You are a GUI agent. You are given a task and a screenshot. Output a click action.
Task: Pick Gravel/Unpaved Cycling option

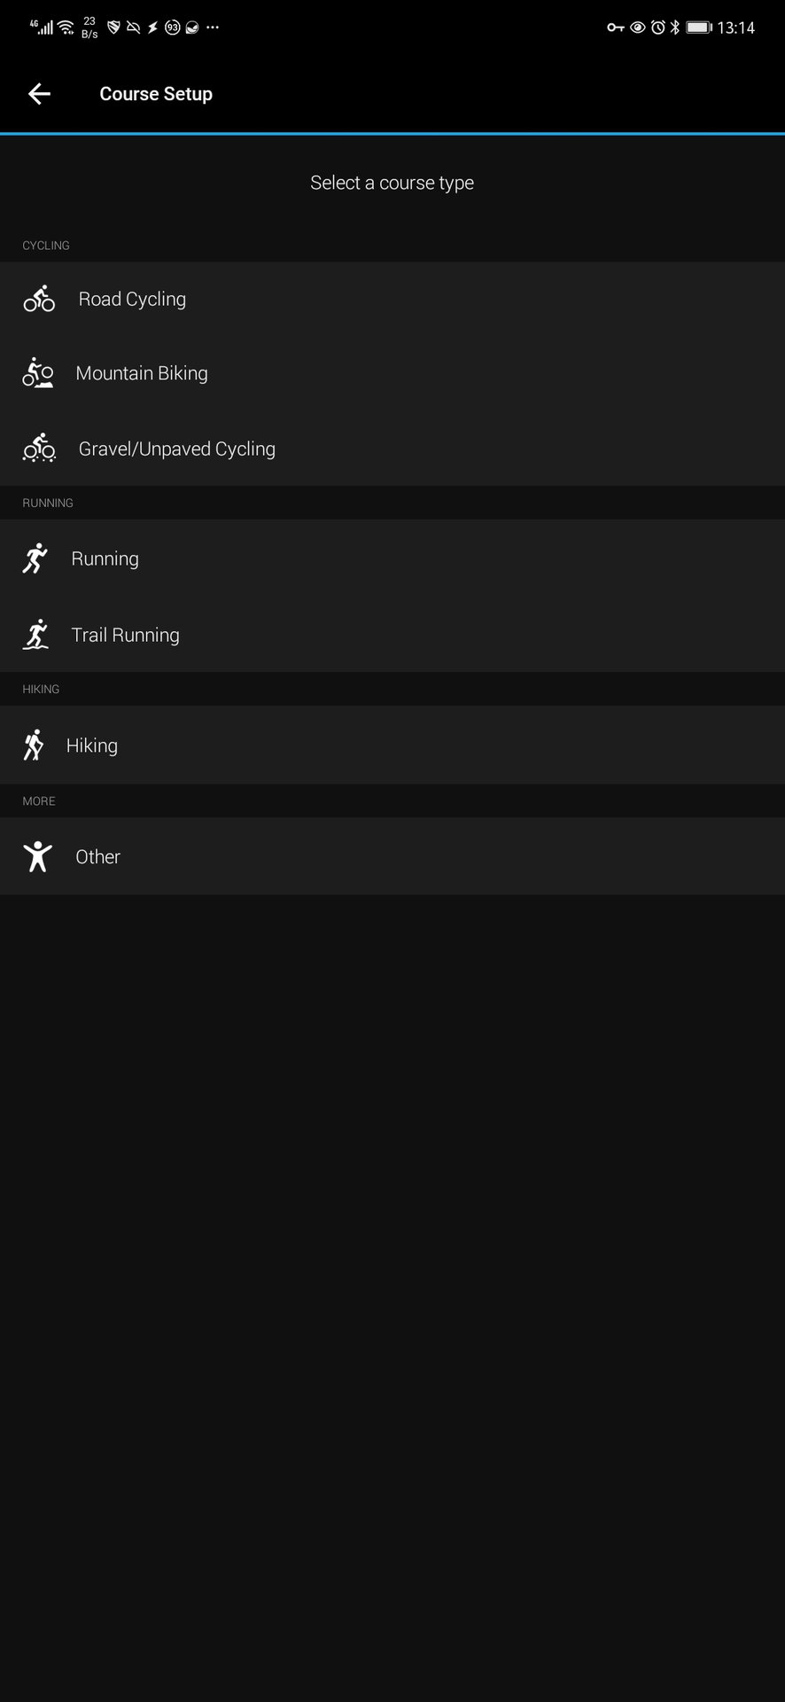(x=176, y=449)
